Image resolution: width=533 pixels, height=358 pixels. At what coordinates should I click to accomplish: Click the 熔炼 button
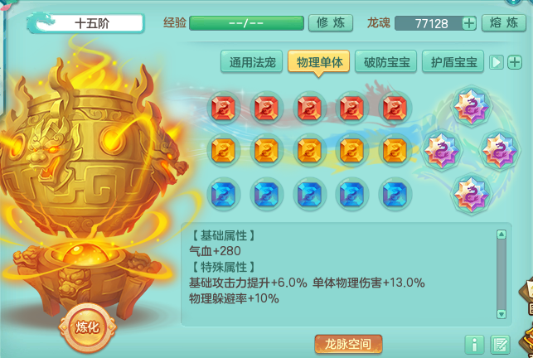(x=504, y=23)
